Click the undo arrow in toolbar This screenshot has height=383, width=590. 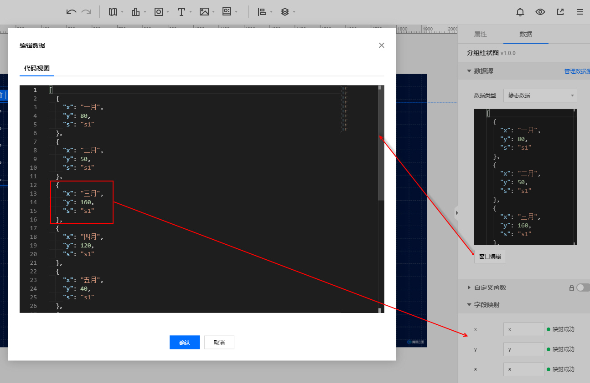coord(71,12)
